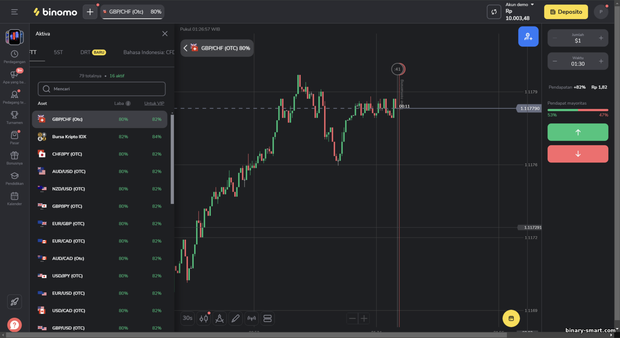Select EUR/USD (OTC) asset
This screenshot has height=338, width=620.
[x=100, y=293]
